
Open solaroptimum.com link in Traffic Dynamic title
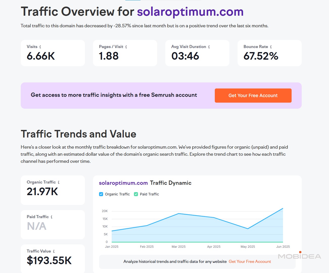pos(123,183)
